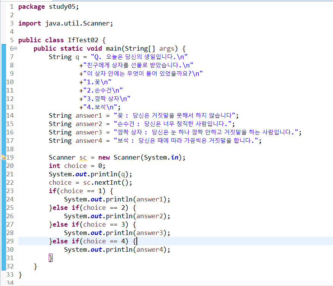Click variable 'answer2' in its declaration
The width and height of the screenshot is (333, 286).
[x=89, y=124]
